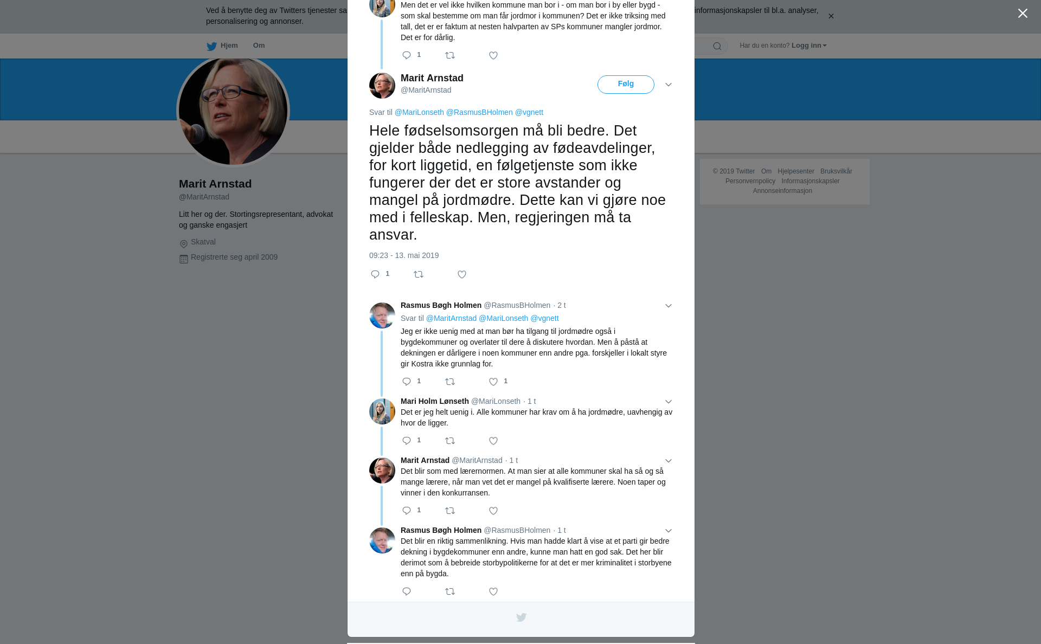
Task: Click reply icon on Marit Arnstad's lærernormen tweet
Action: (x=407, y=511)
